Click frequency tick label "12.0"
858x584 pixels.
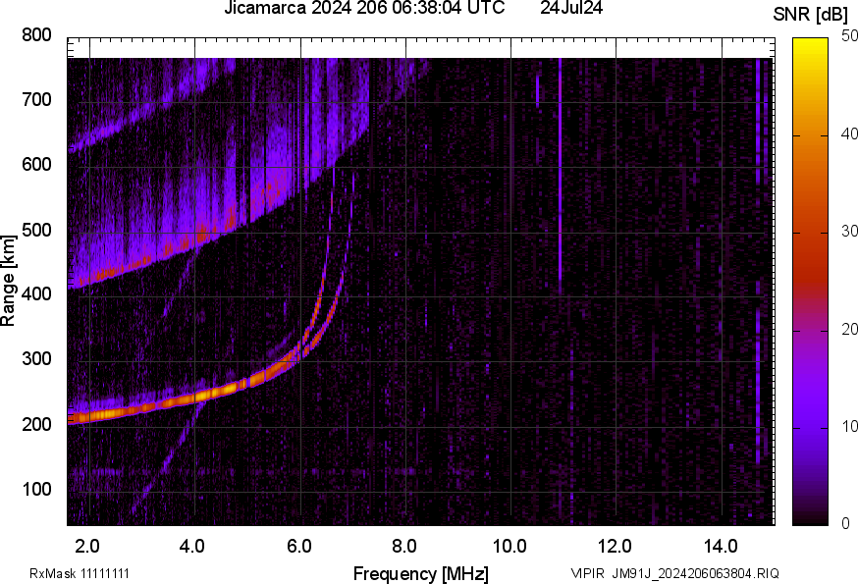click(616, 546)
